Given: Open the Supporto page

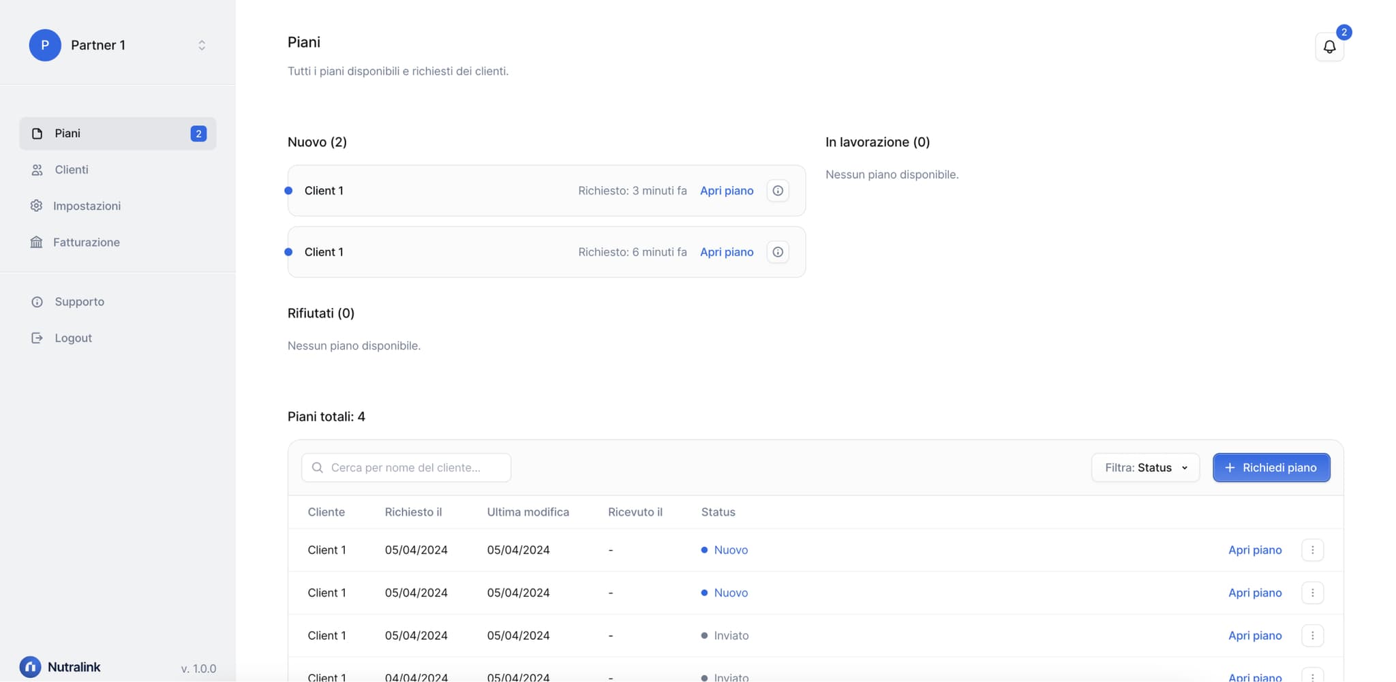Looking at the screenshot, I should 79,302.
